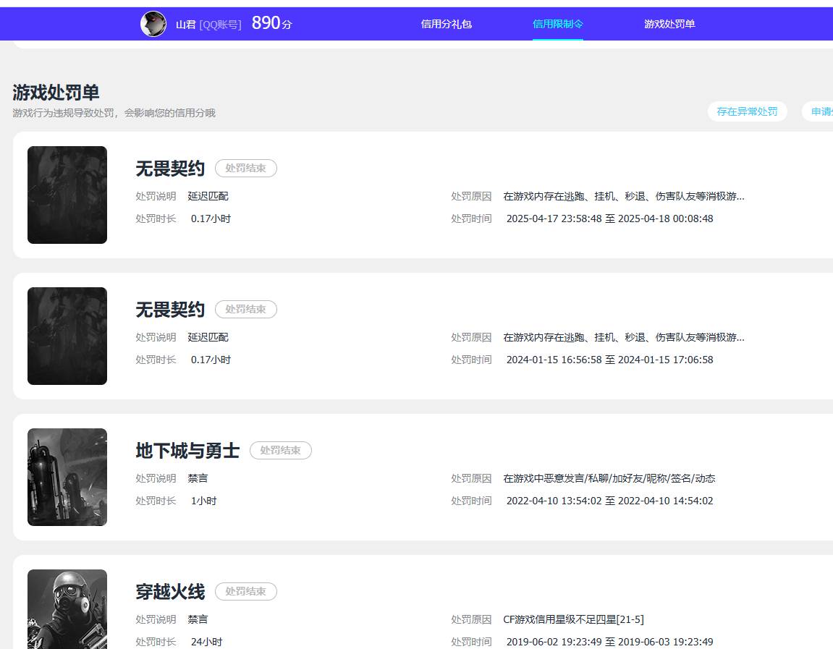Click the 地下城与勇士 game thumbnail
833x649 pixels.
point(67,477)
